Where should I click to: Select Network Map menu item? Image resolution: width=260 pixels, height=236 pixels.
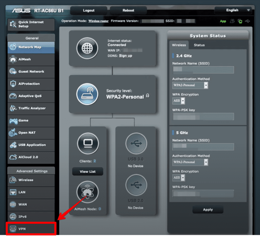pyautogui.click(x=31, y=47)
